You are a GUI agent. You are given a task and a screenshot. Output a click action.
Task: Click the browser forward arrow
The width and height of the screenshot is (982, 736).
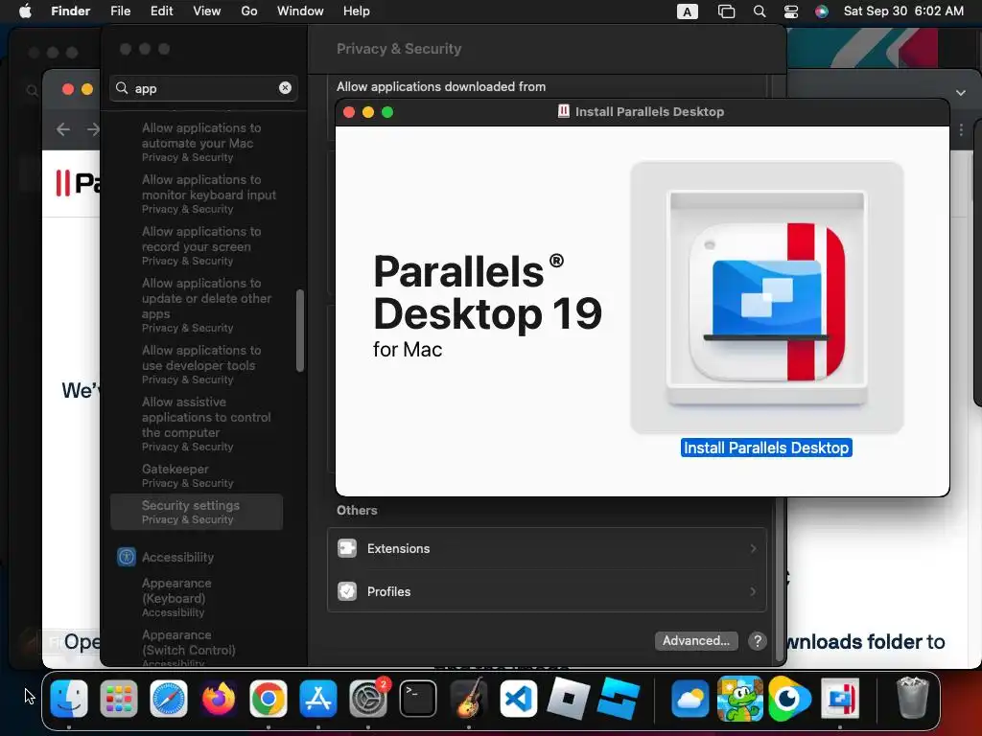pos(93,129)
